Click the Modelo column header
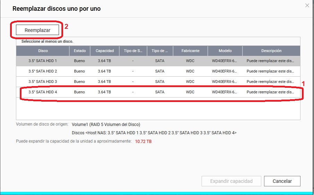Viewport: 314px width, 195px height. [x=225, y=51]
